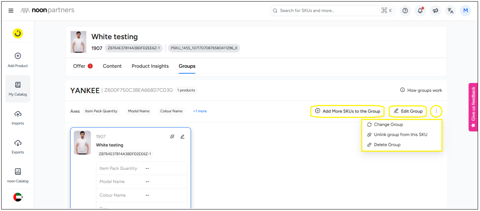Click the announcements megaphone icon

click(x=435, y=11)
